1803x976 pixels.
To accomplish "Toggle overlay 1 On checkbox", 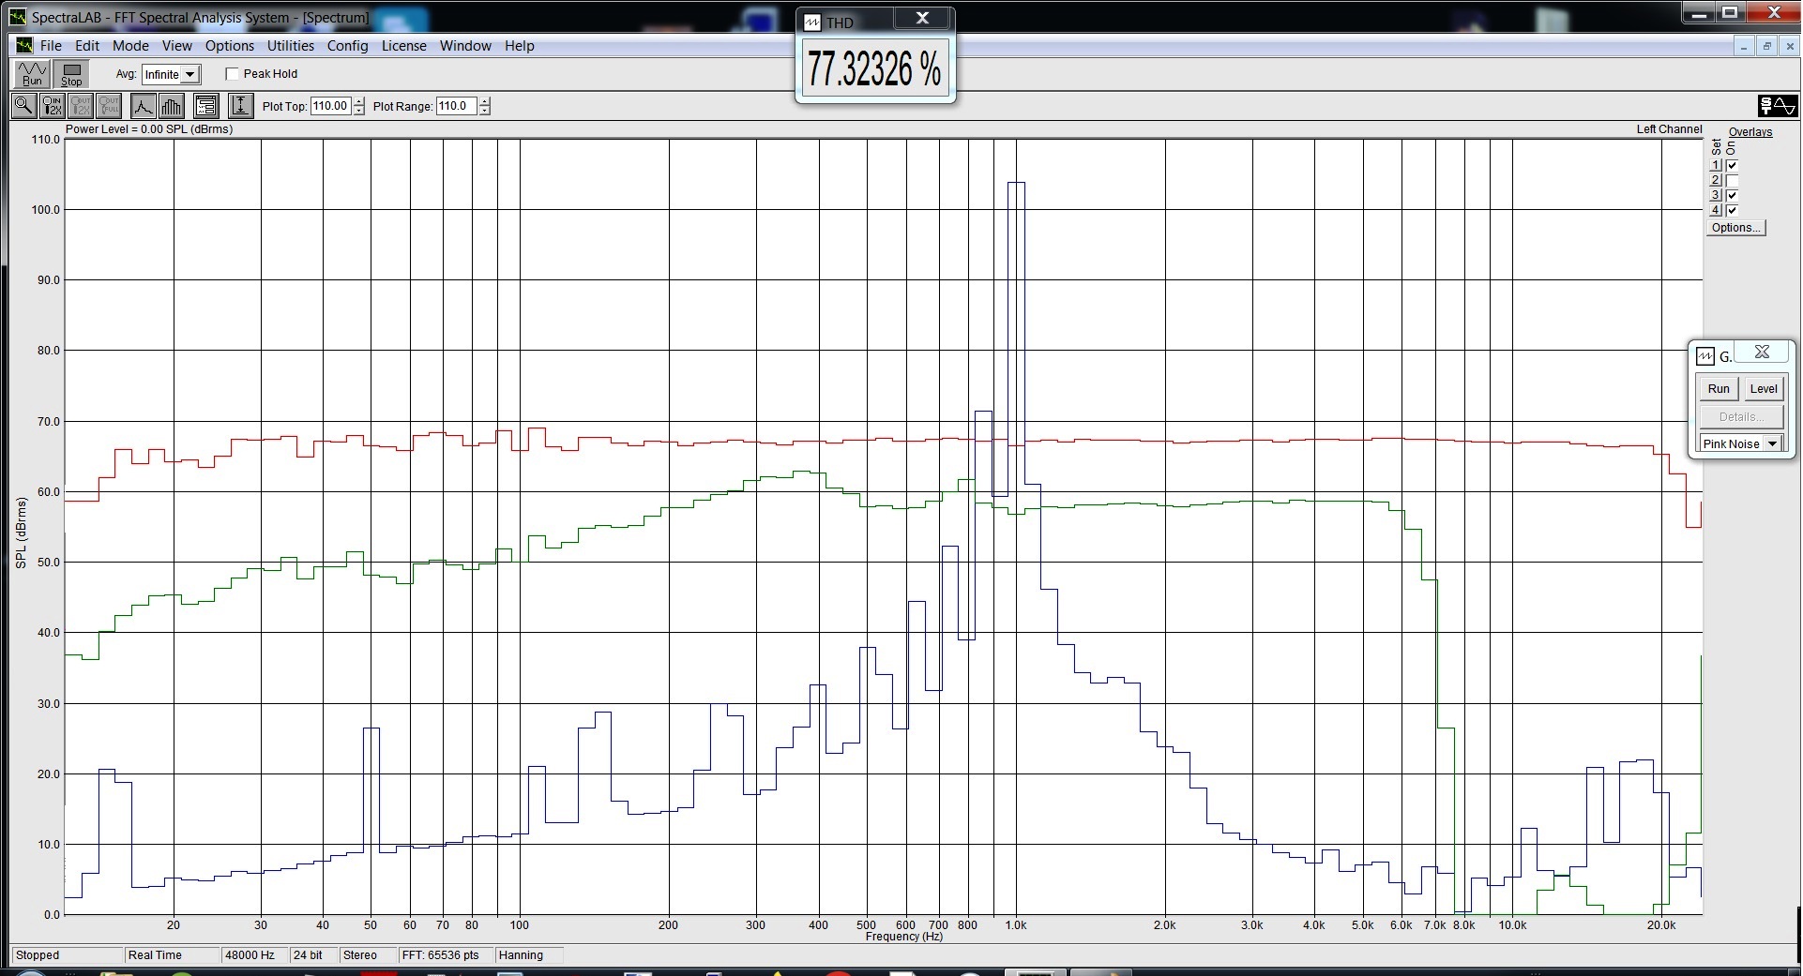I will coord(1732,165).
